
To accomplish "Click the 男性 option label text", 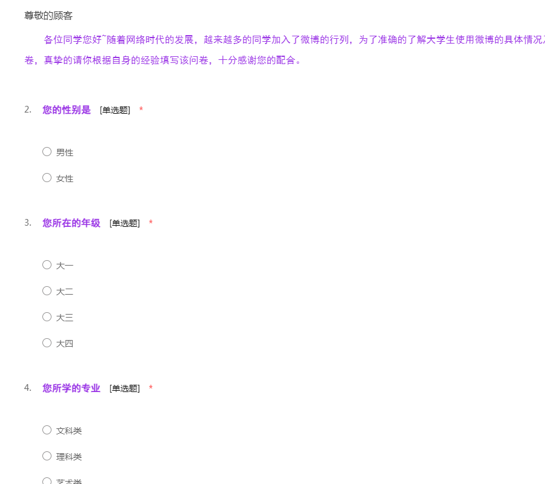I will point(65,152).
